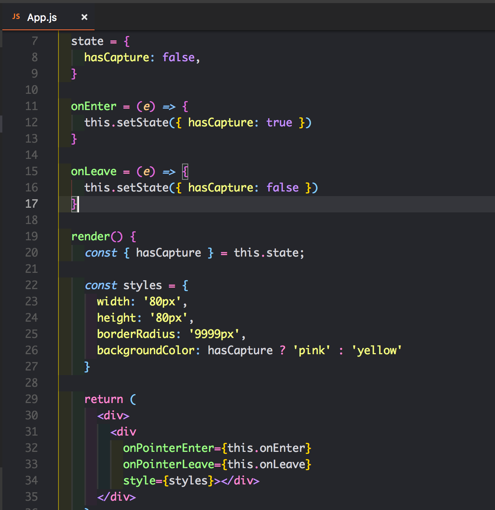Click the outer '<div>' tag on line 30
The image size is (495, 510).
[113, 415]
